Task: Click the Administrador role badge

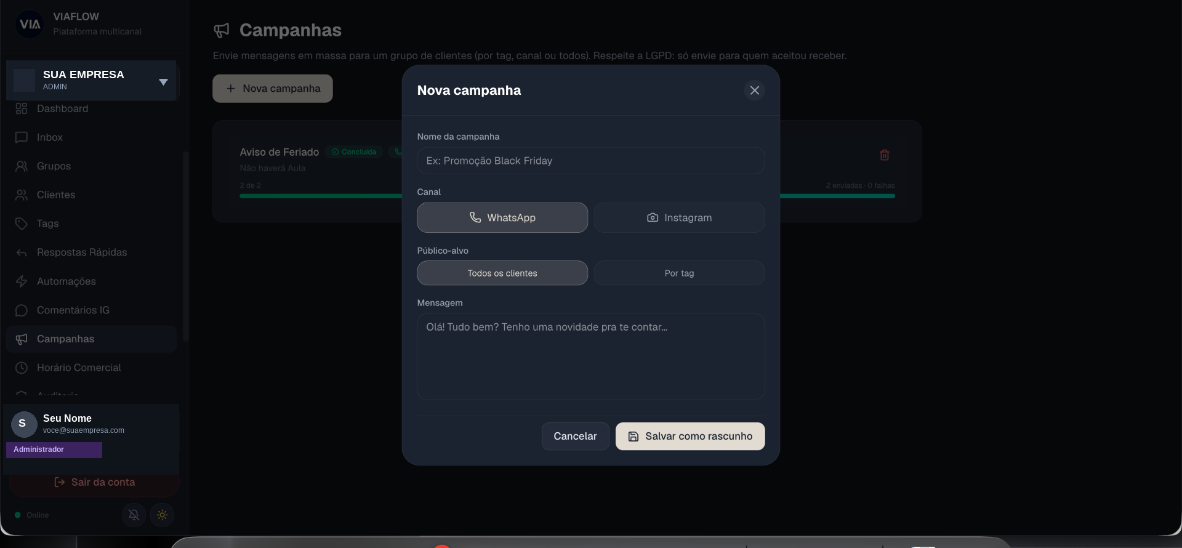Action: 54,450
